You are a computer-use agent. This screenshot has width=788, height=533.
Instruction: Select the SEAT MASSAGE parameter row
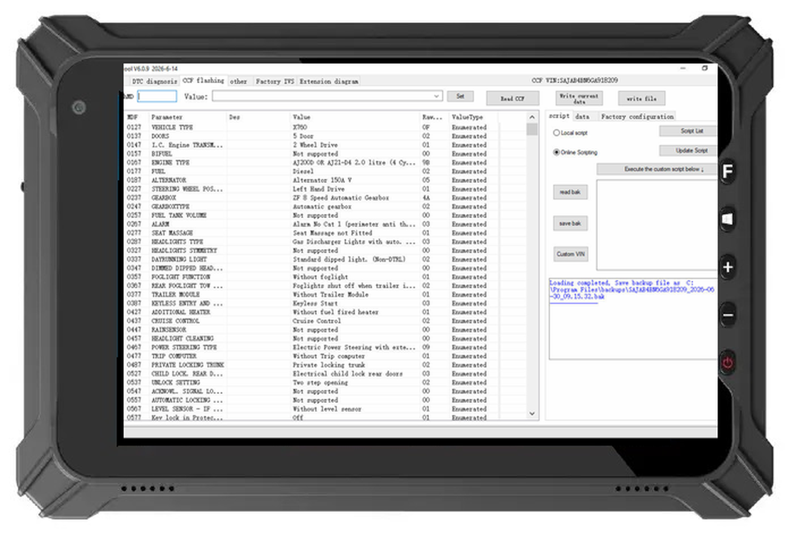coord(325,232)
